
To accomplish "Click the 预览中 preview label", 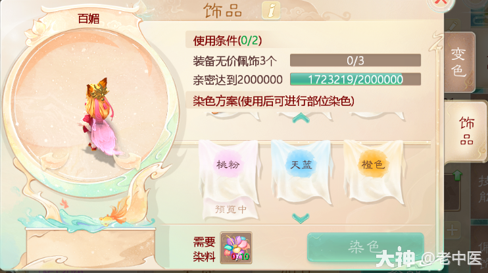I will click(x=231, y=209).
